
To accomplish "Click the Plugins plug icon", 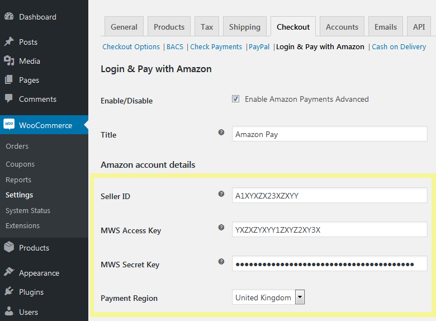I will click(x=9, y=292).
